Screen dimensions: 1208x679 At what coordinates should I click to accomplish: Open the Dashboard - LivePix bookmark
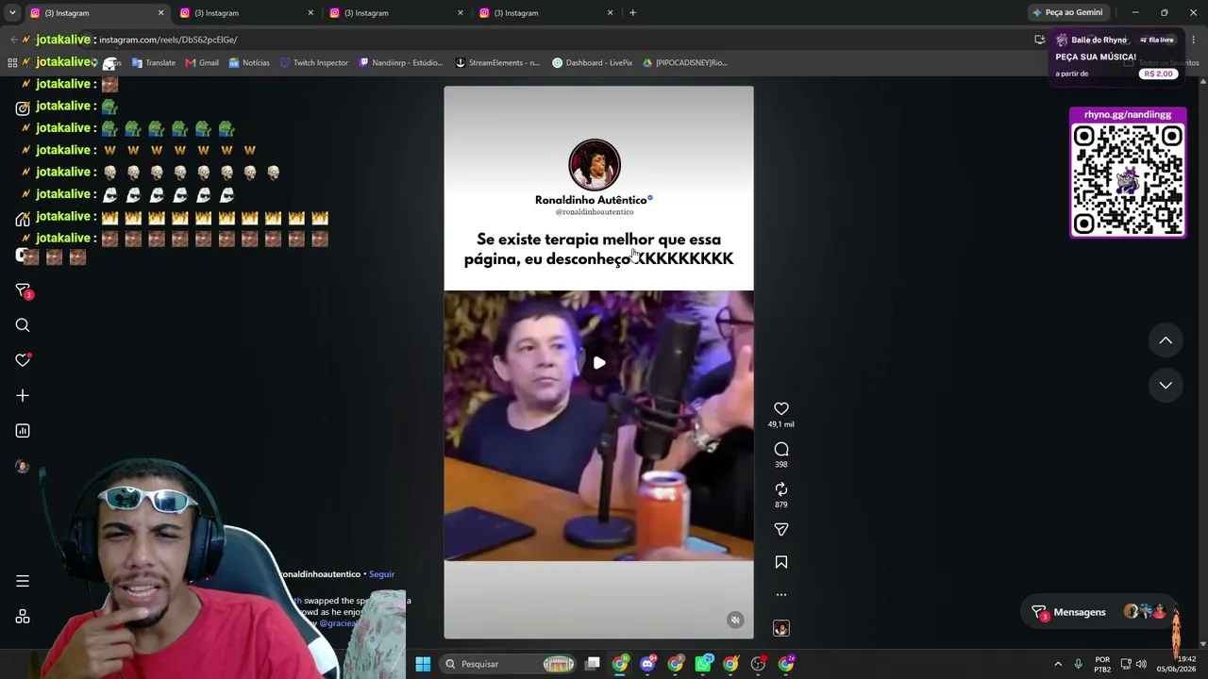(x=593, y=63)
